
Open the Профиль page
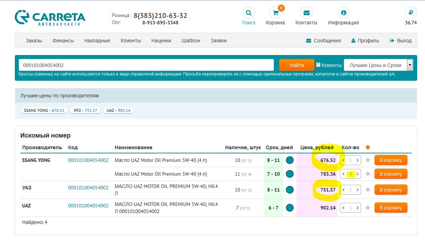coord(365,41)
